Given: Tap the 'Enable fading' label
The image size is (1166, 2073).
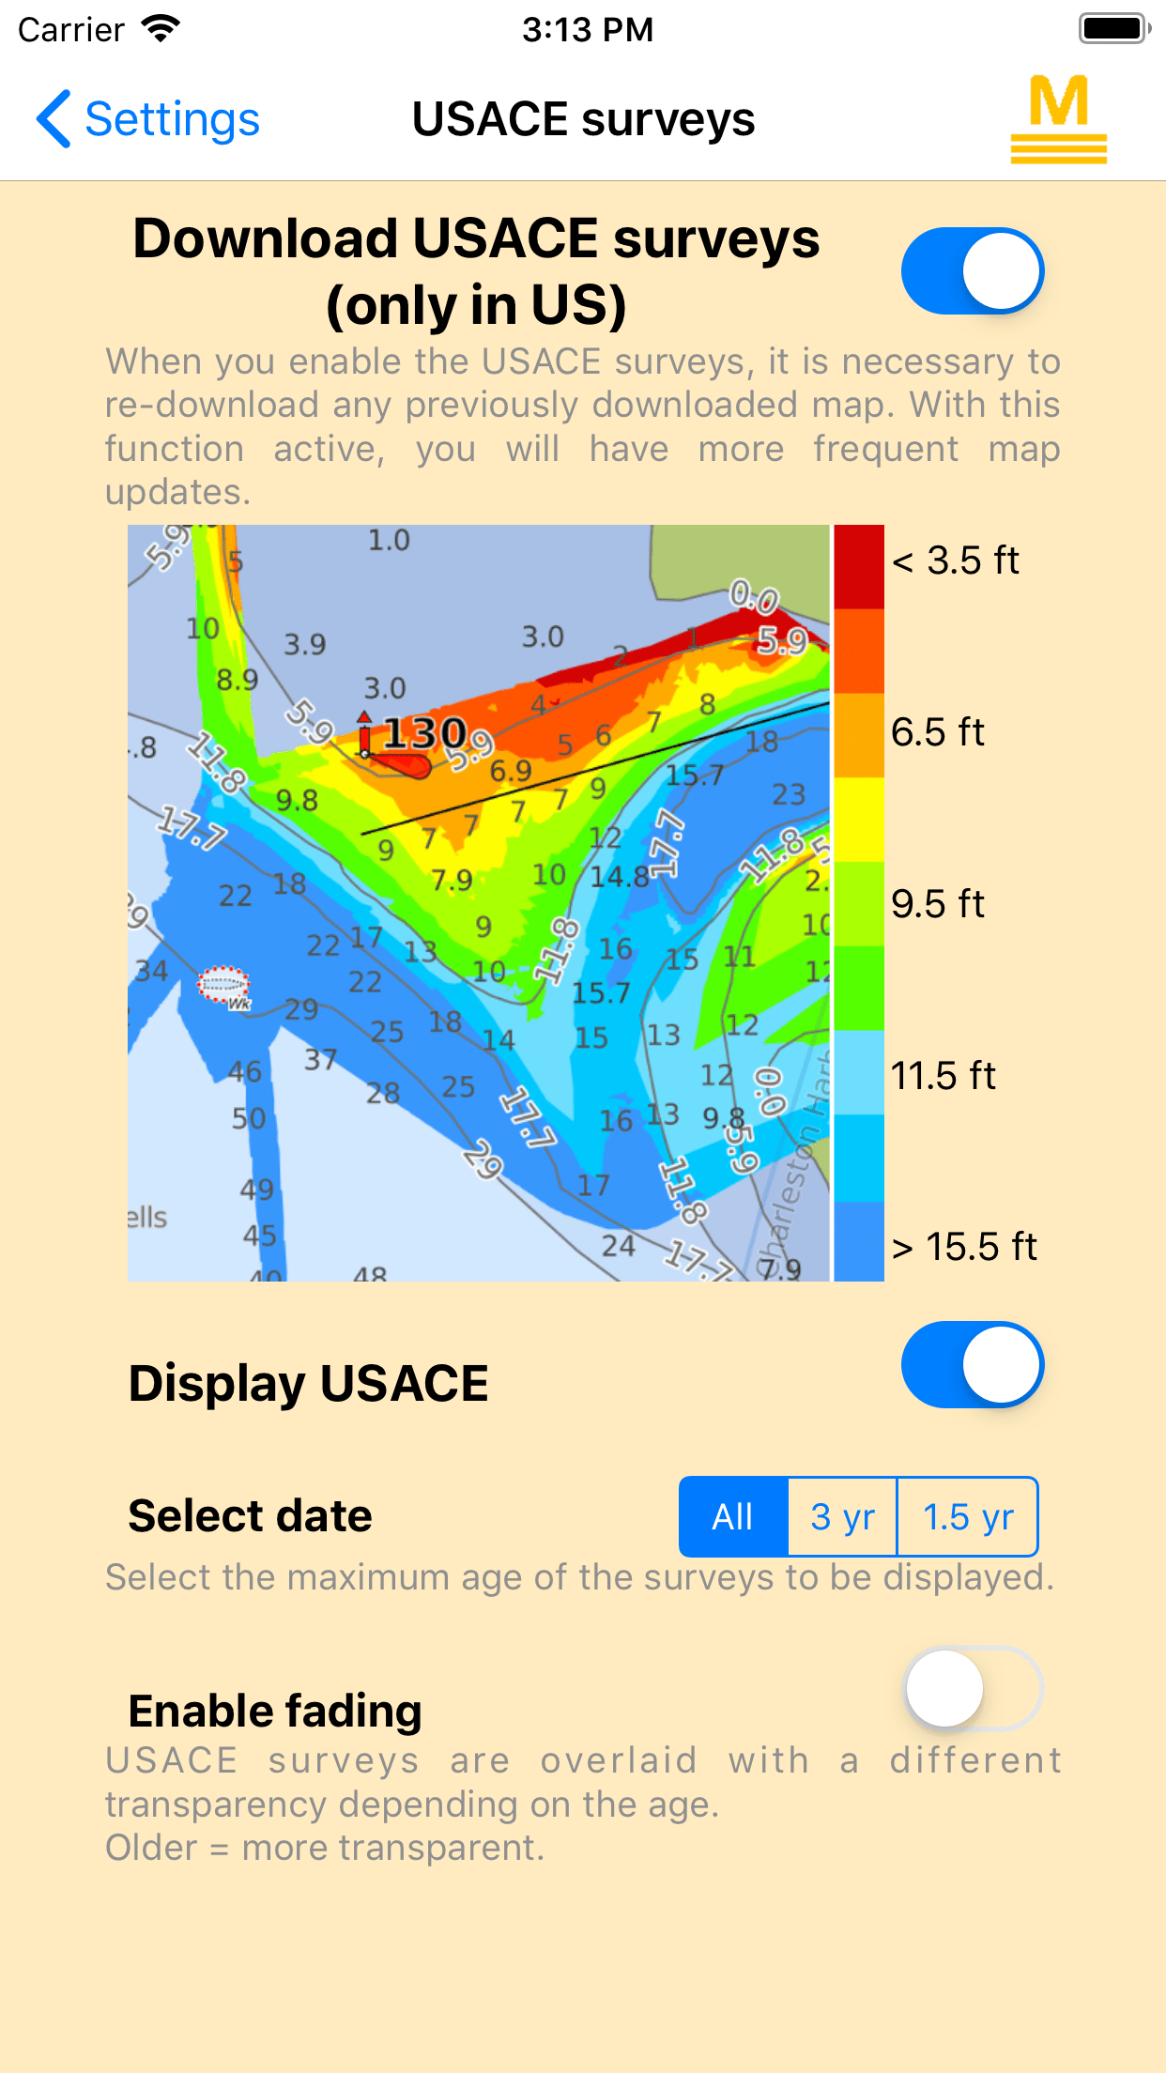Looking at the screenshot, I should [274, 1711].
